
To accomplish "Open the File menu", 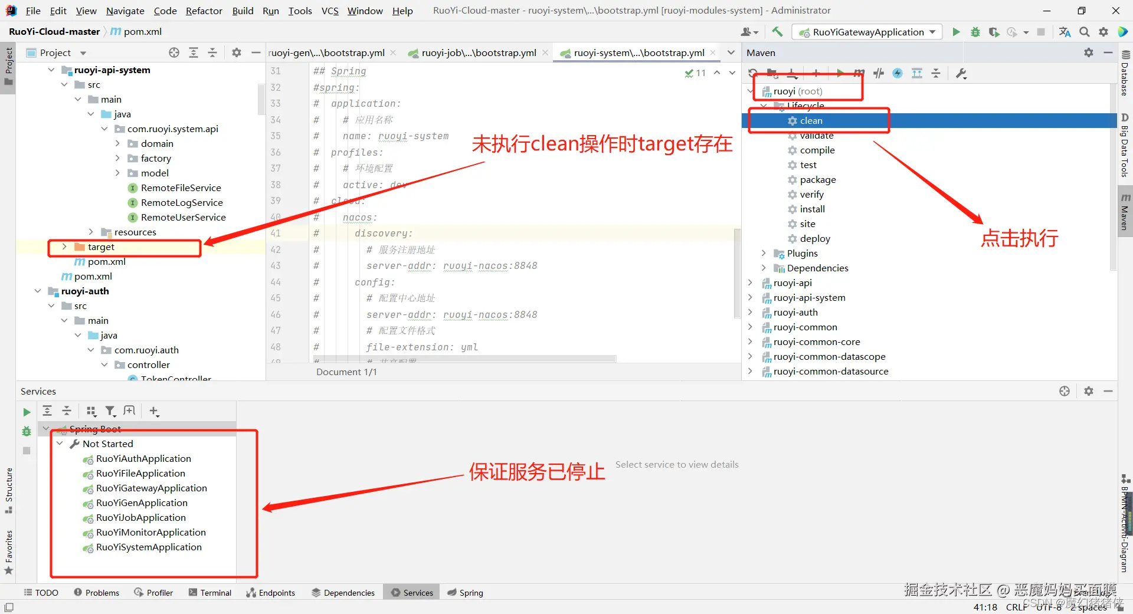I will (x=33, y=11).
